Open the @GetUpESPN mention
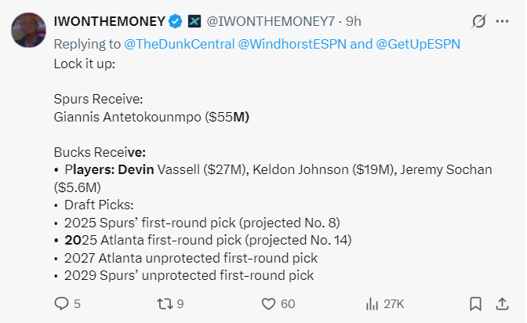 pos(418,44)
